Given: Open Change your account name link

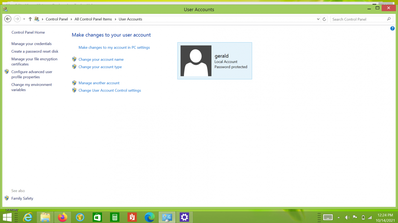Looking at the screenshot, I should coord(101,59).
